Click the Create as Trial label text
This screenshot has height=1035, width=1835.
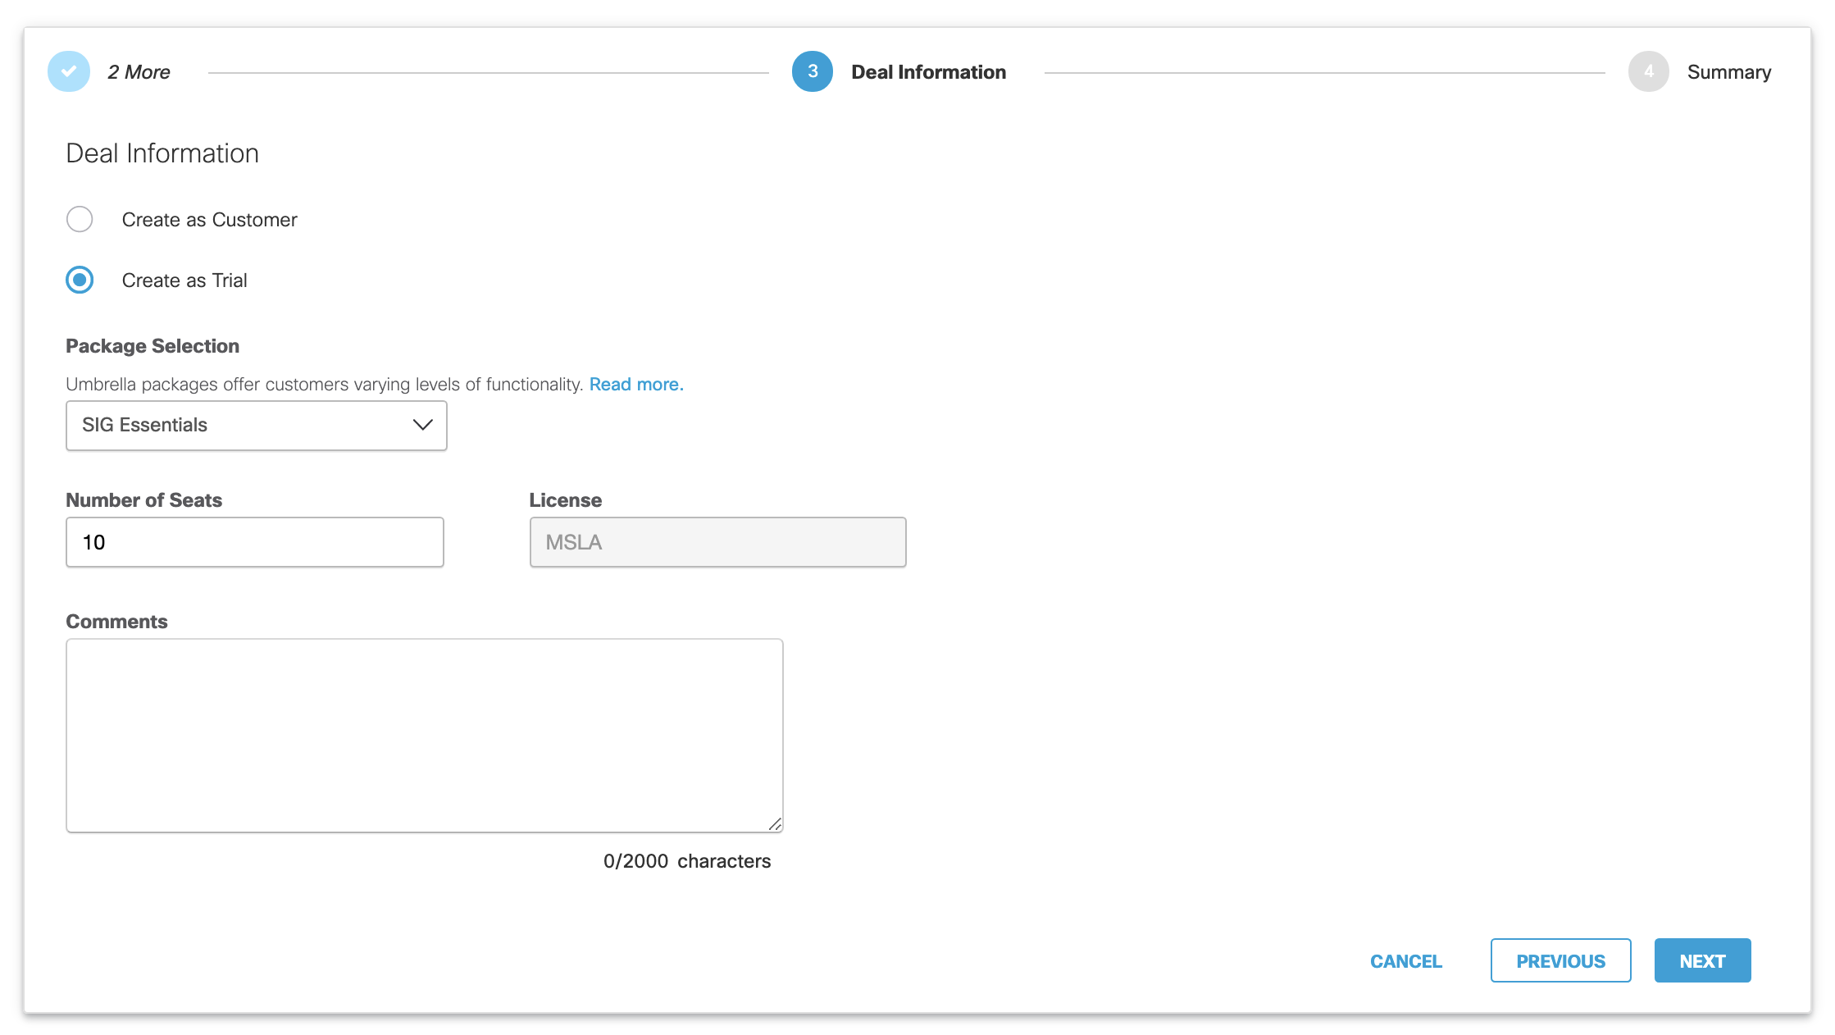[x=184, y=280]
